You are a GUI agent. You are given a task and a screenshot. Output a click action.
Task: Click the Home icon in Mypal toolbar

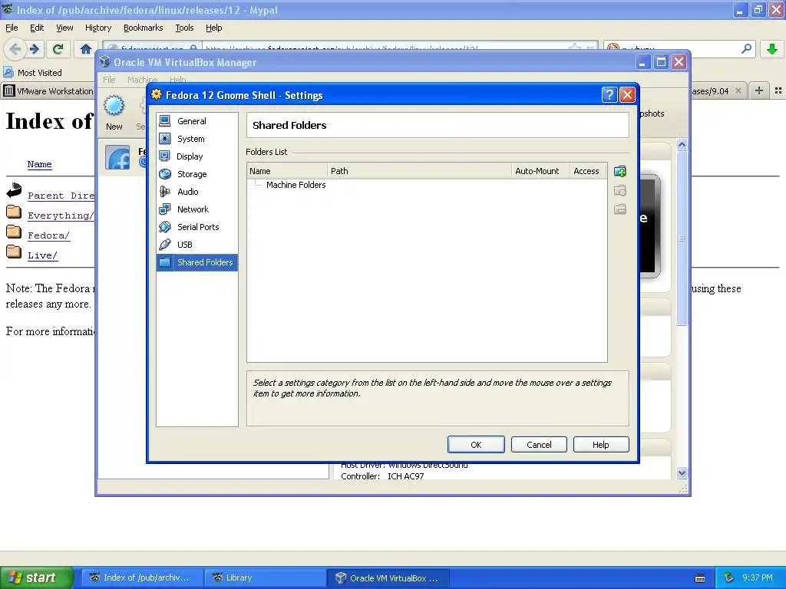(x=86, y=48)
